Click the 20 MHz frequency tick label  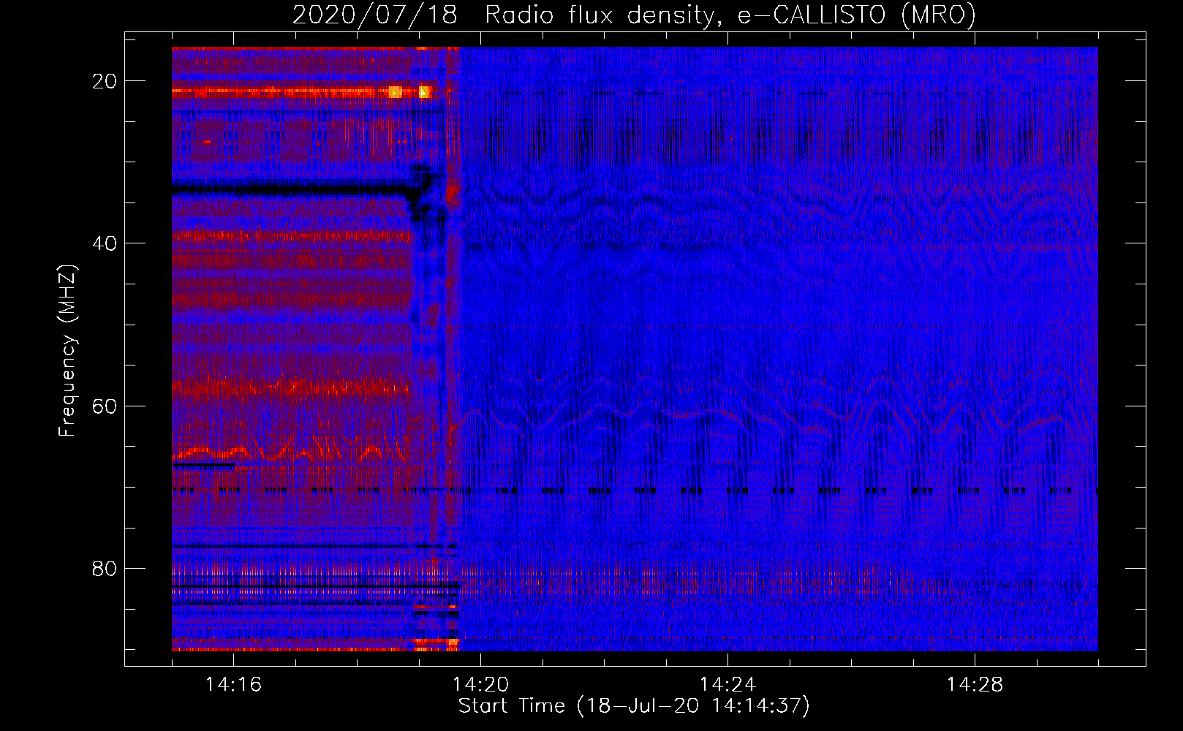(x=105, y=81)
